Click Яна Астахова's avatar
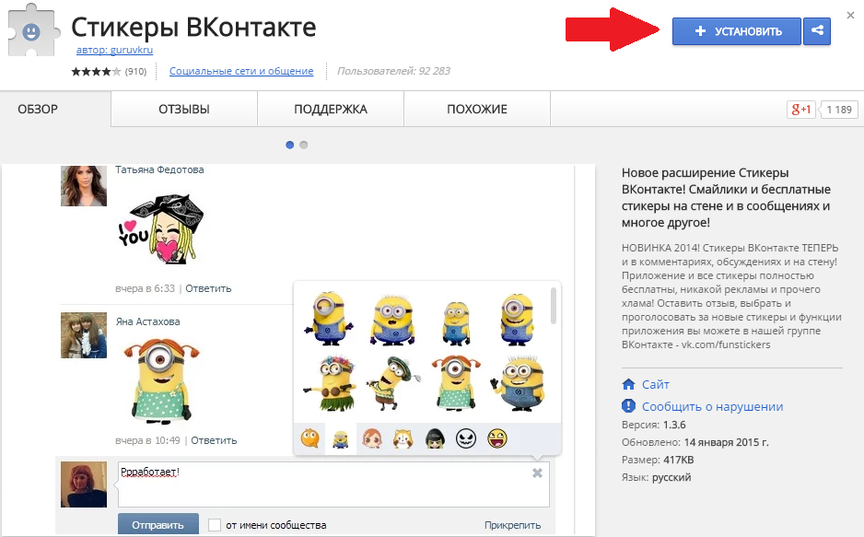864x537 pixels. click(x=84, y=335)
